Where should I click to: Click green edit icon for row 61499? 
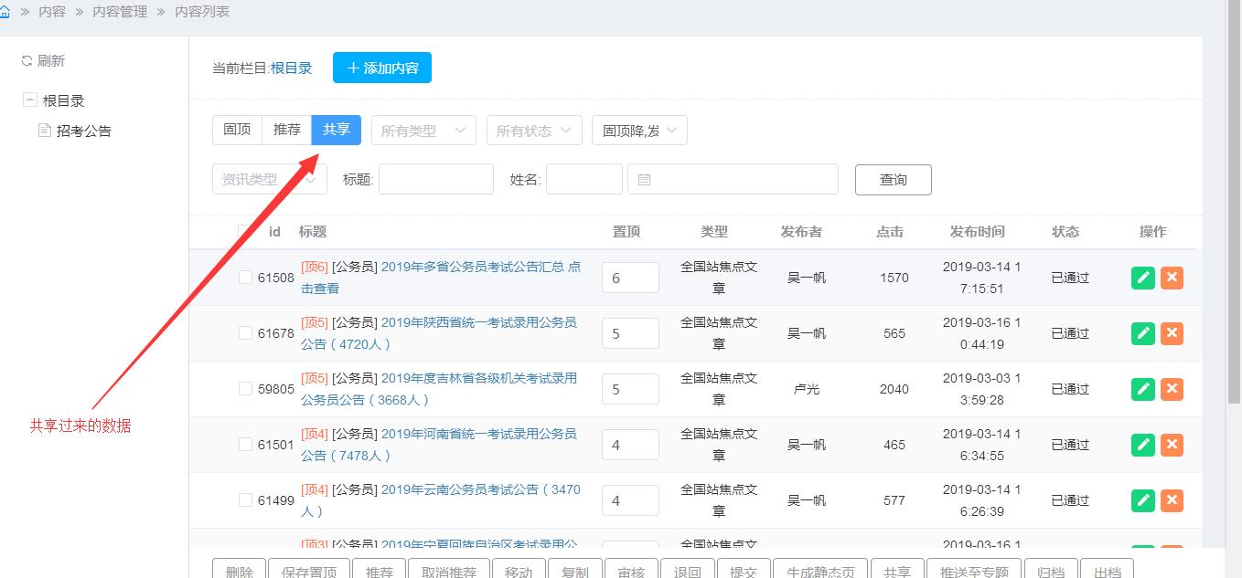pos(1142,500)
